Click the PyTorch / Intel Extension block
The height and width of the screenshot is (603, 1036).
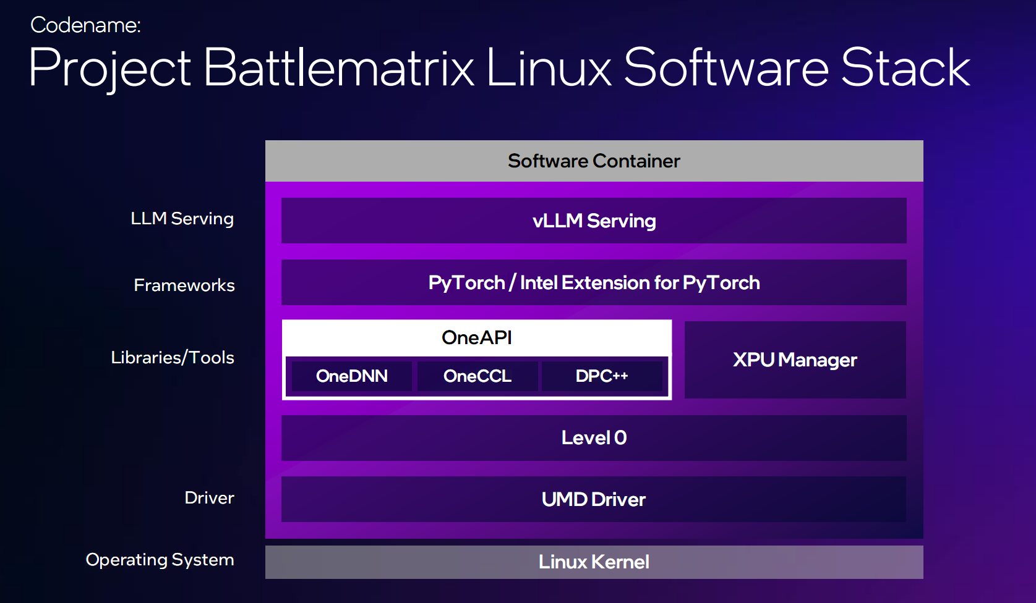(x=594, y=283)
